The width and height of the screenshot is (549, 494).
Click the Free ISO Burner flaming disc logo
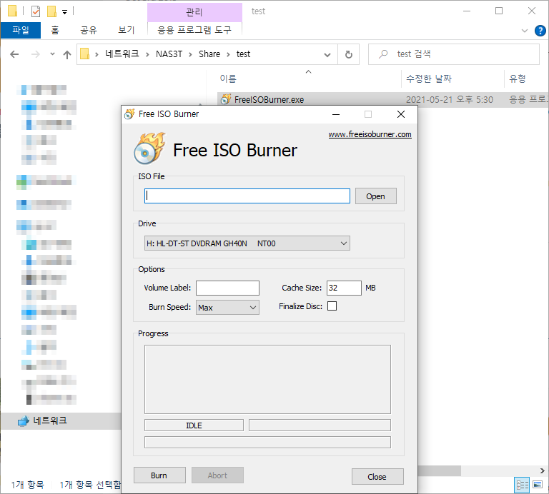point(149,148)
